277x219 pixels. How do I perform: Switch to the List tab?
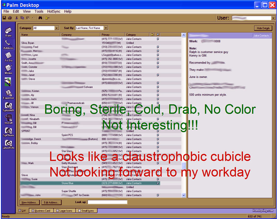[x=23, y=211]
